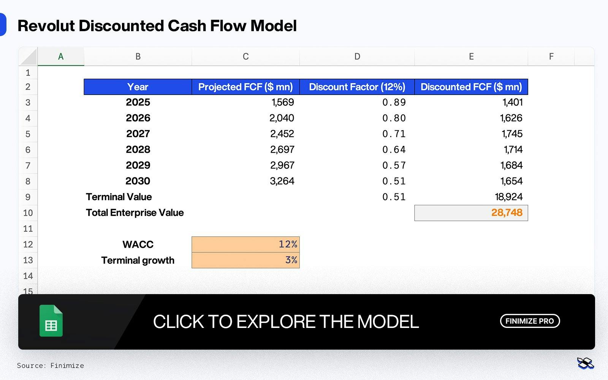Select row 13 header
Image resolution: width=608 pixels, height=380 pixels.
(x=28, y=260)
